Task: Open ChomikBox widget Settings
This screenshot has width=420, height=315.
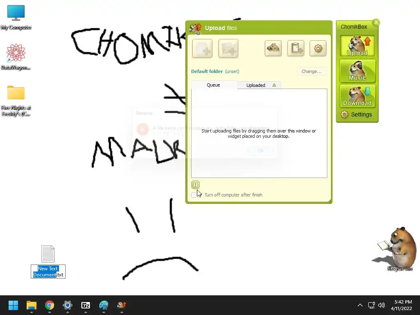Action: pyautogui.click(x=356, y=114)
